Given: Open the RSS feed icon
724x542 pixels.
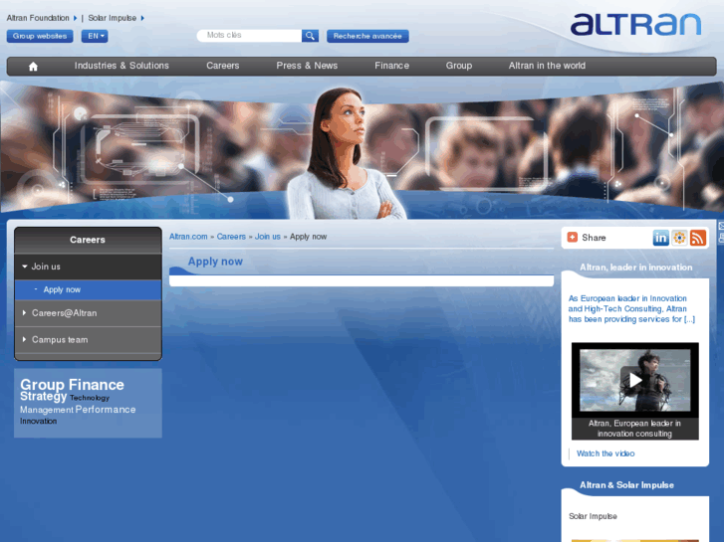Looking at the screenshot, I should tap(698, 238).
